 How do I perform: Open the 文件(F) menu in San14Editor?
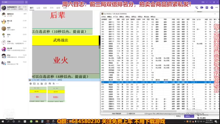pos(104,17)
